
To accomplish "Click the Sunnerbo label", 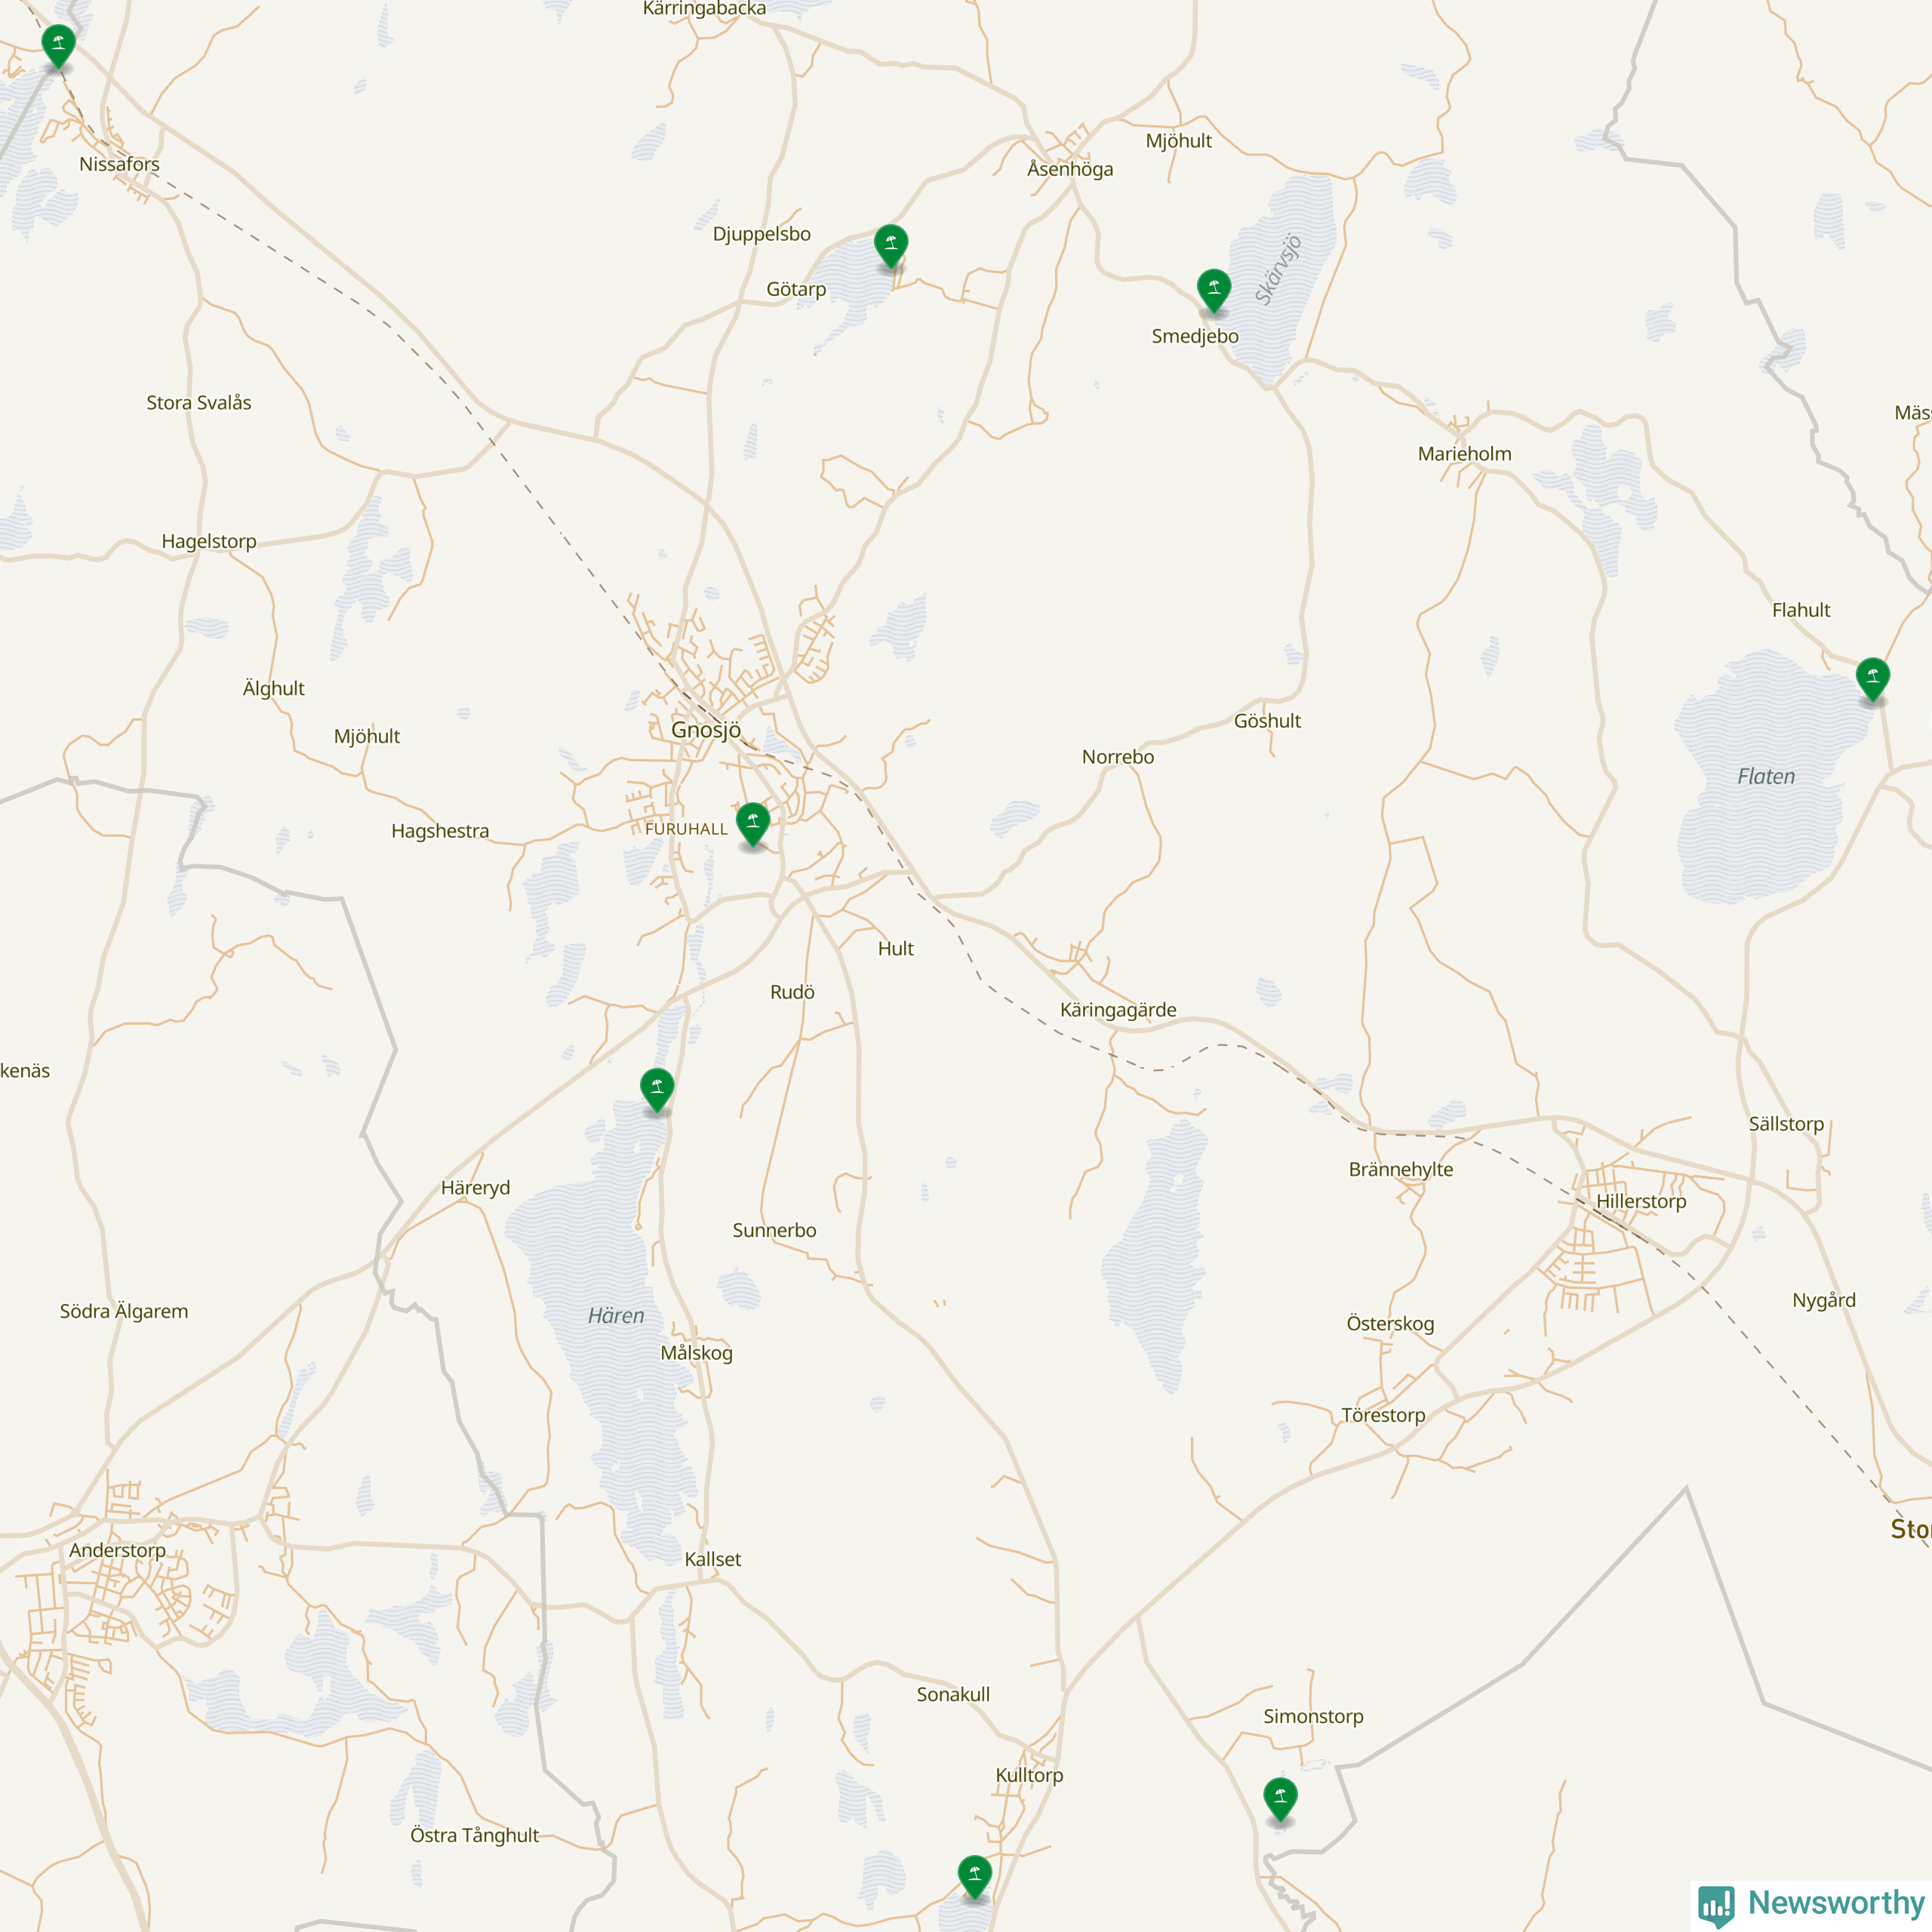I will coord(774,1231).
